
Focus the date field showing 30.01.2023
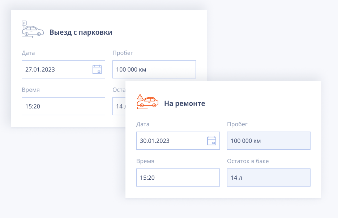[170, 141]
